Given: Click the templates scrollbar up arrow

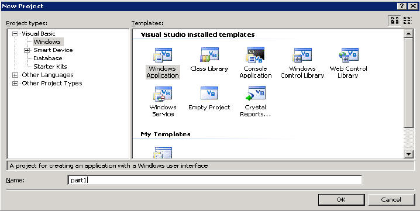Looking at the screenshot, I should 408,33.
